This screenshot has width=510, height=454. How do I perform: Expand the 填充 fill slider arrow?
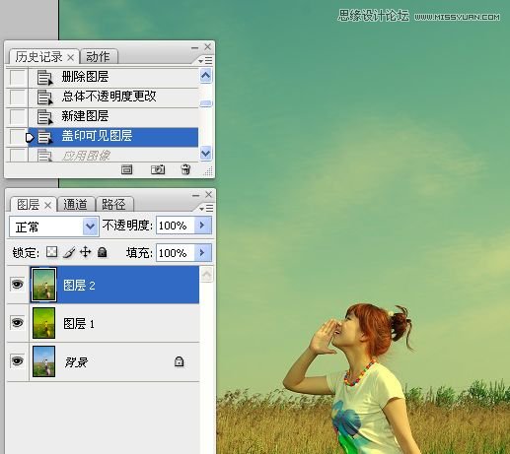[202, 253]
